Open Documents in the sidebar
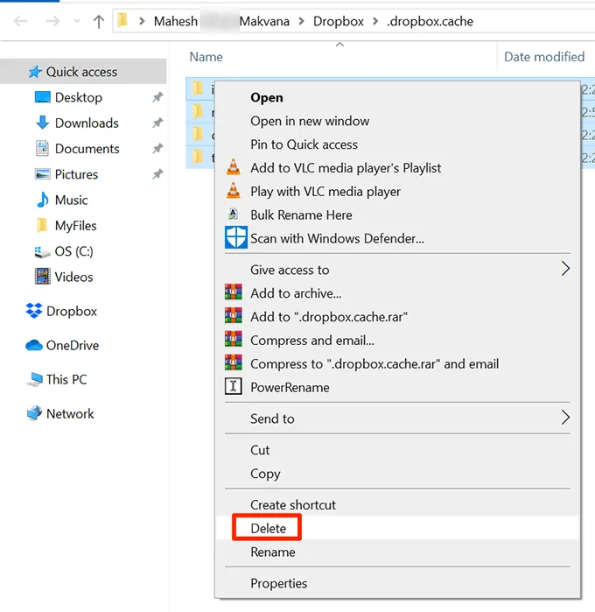 point(87,149)
